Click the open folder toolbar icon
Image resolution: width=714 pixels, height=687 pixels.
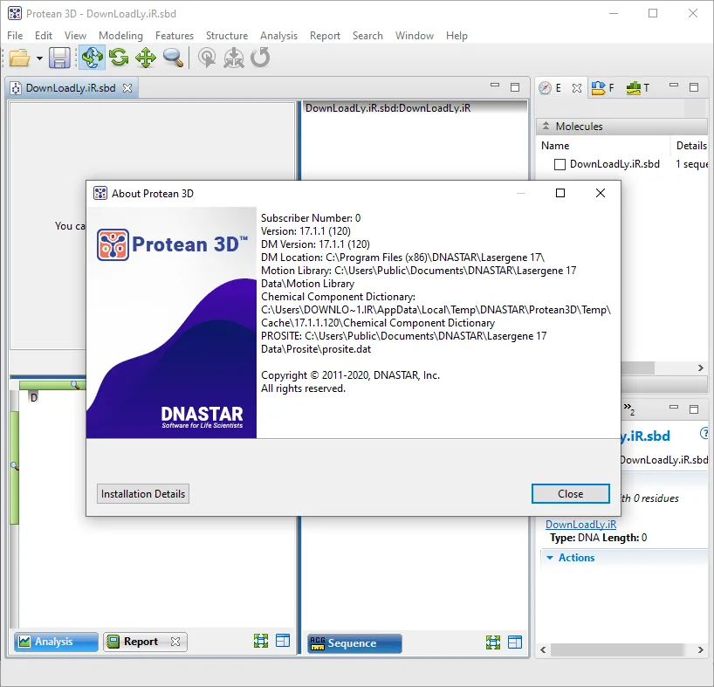tap(19, 58)
